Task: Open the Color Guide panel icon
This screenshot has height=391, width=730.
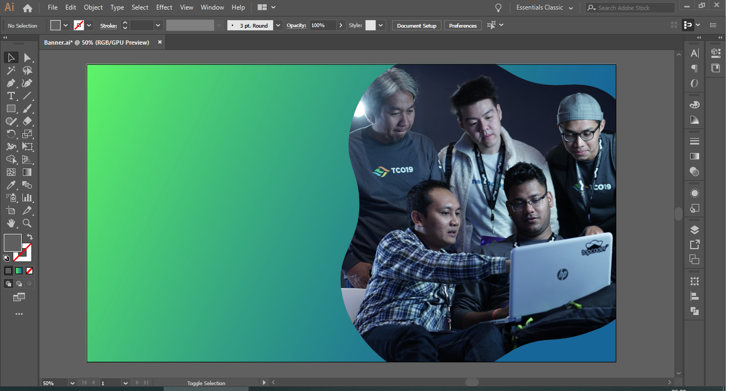Action: tap(694, 120)
